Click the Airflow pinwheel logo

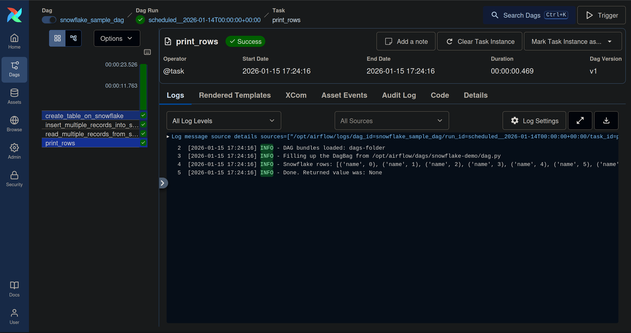[14, 15]
